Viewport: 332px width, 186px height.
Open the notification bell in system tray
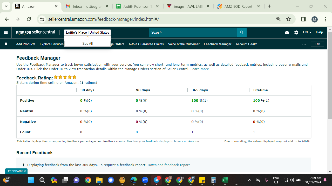coord(325,180)
